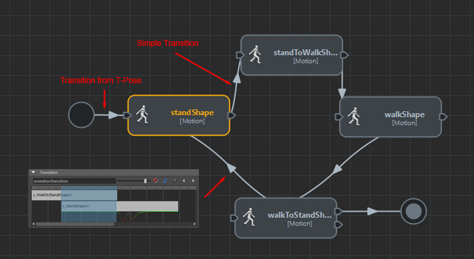This screenshot has height=259, width=474.
Task: Click the empty start state circle
Action: [81, 115]
